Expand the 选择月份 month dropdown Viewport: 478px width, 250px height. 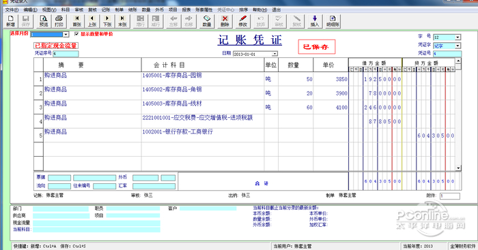click(66, 34)
